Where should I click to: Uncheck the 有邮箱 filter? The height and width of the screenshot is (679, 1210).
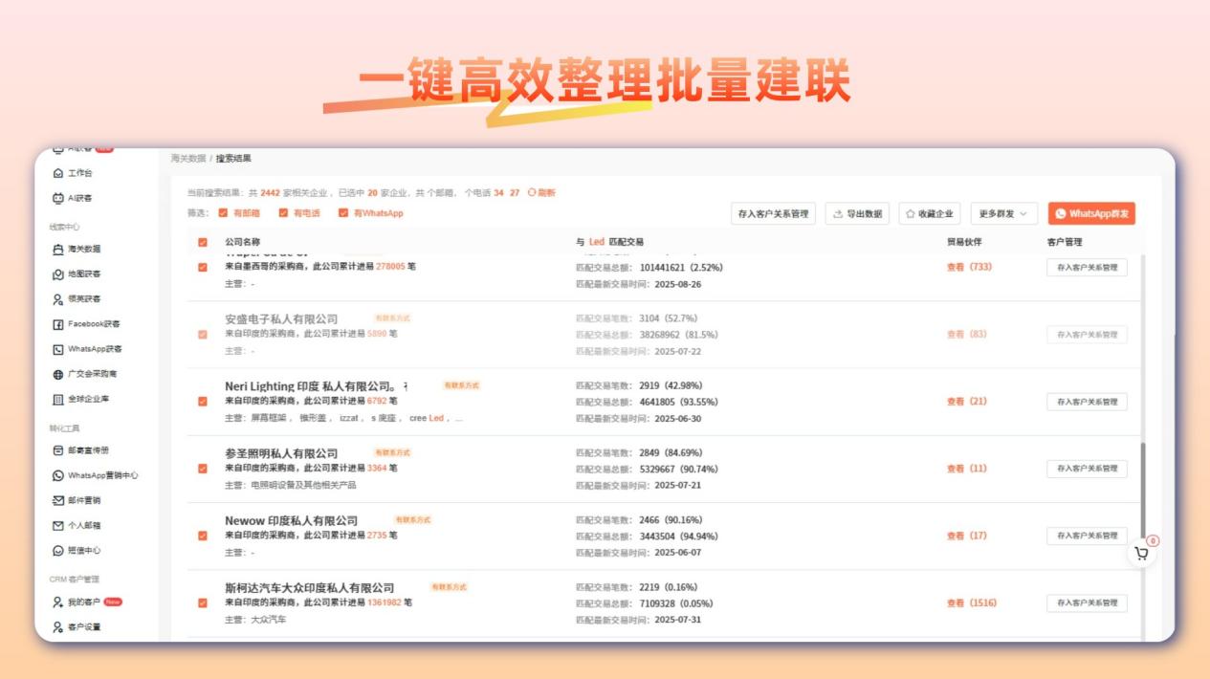(221, 212)
